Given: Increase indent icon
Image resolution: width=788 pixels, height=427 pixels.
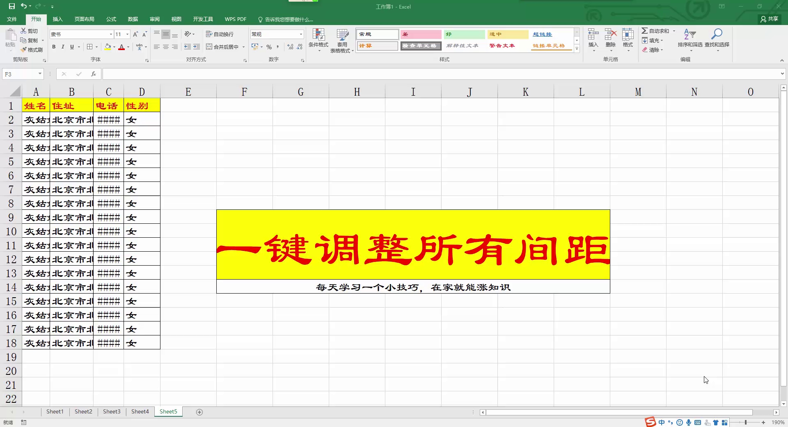Looking at the screenshot, I should [197, 47].
